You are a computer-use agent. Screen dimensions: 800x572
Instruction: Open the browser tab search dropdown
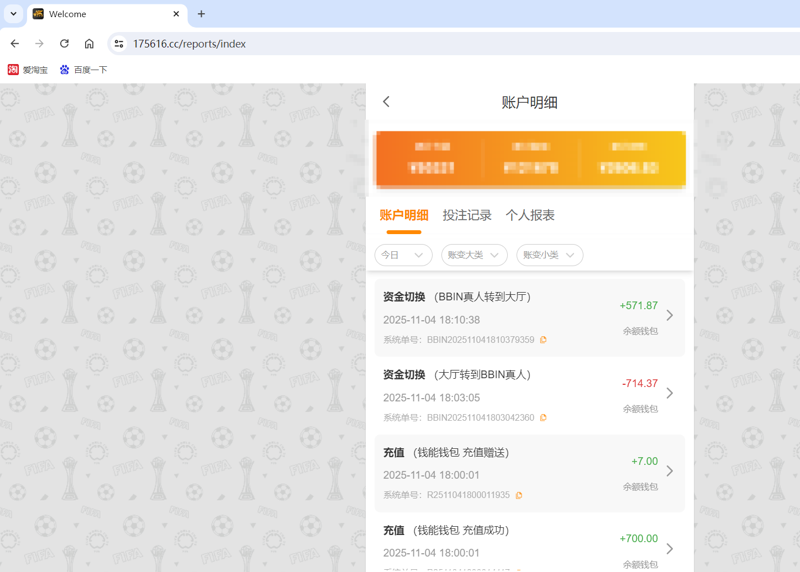[x=13, y=14]
